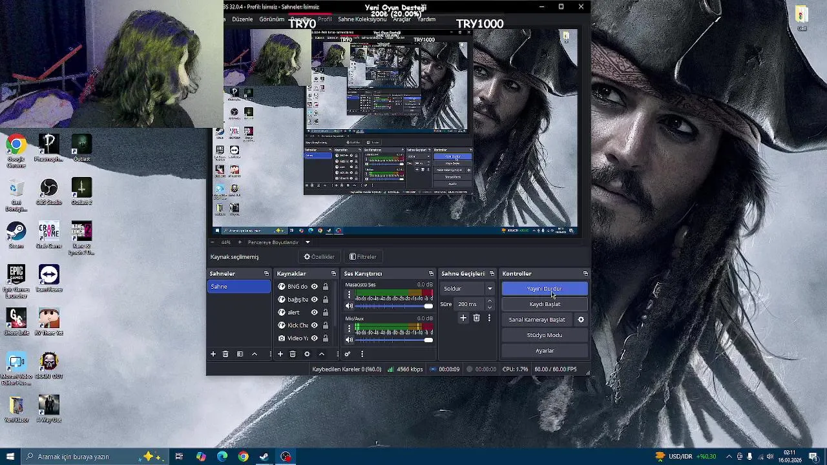Open the Düzenle menu
The height and width of the screenshot is (465, 827).
[242, 19]
